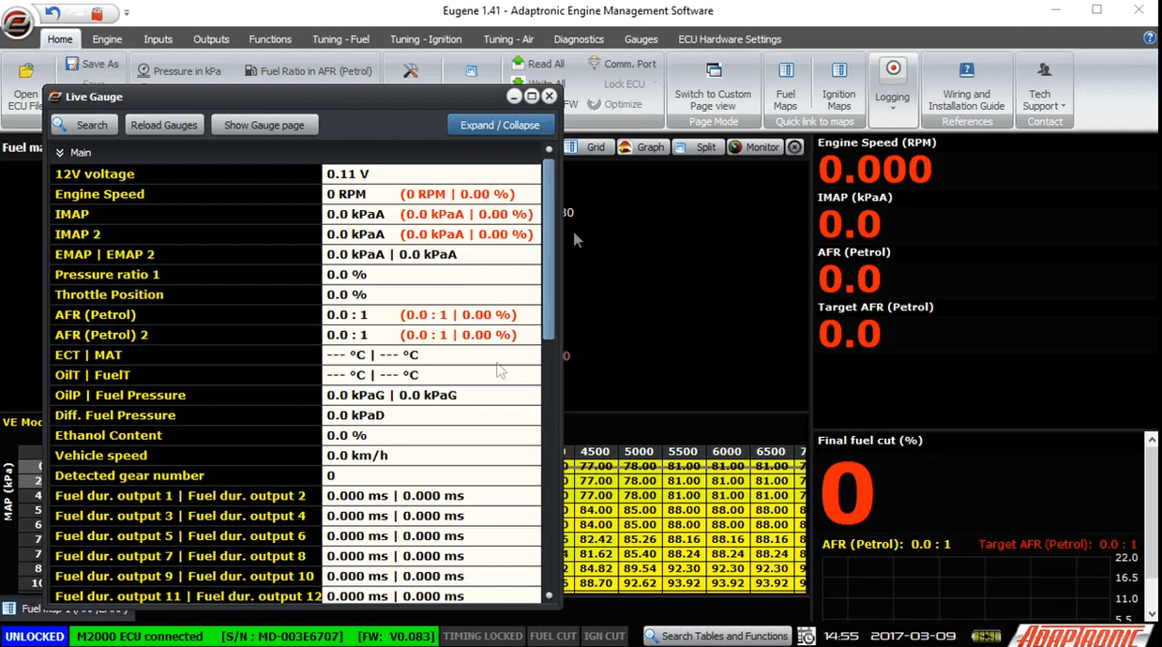Click Save As in the ribbon

pos(92,64)
